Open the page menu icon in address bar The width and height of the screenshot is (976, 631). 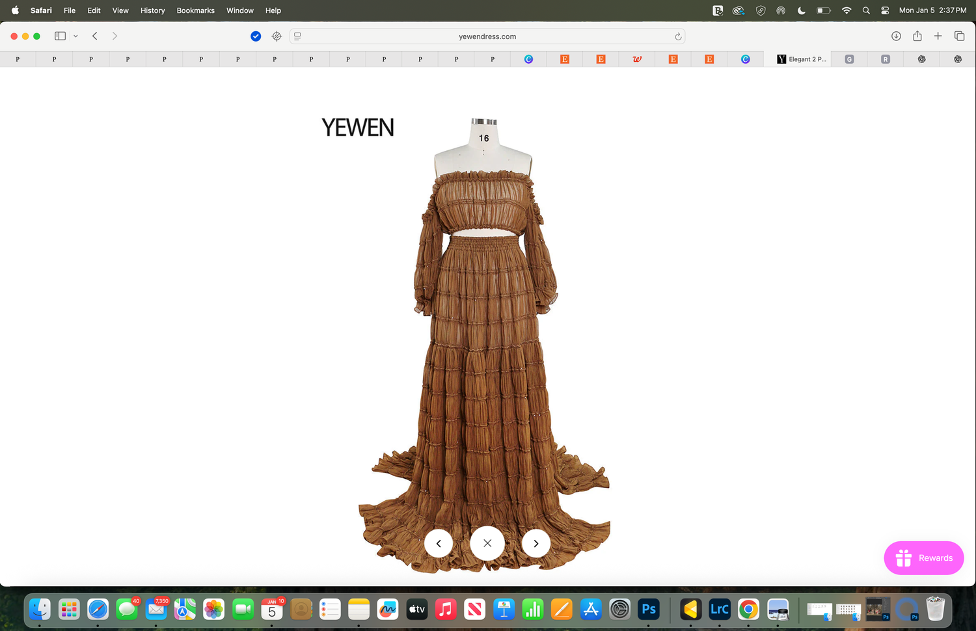(x=297, y=36)
